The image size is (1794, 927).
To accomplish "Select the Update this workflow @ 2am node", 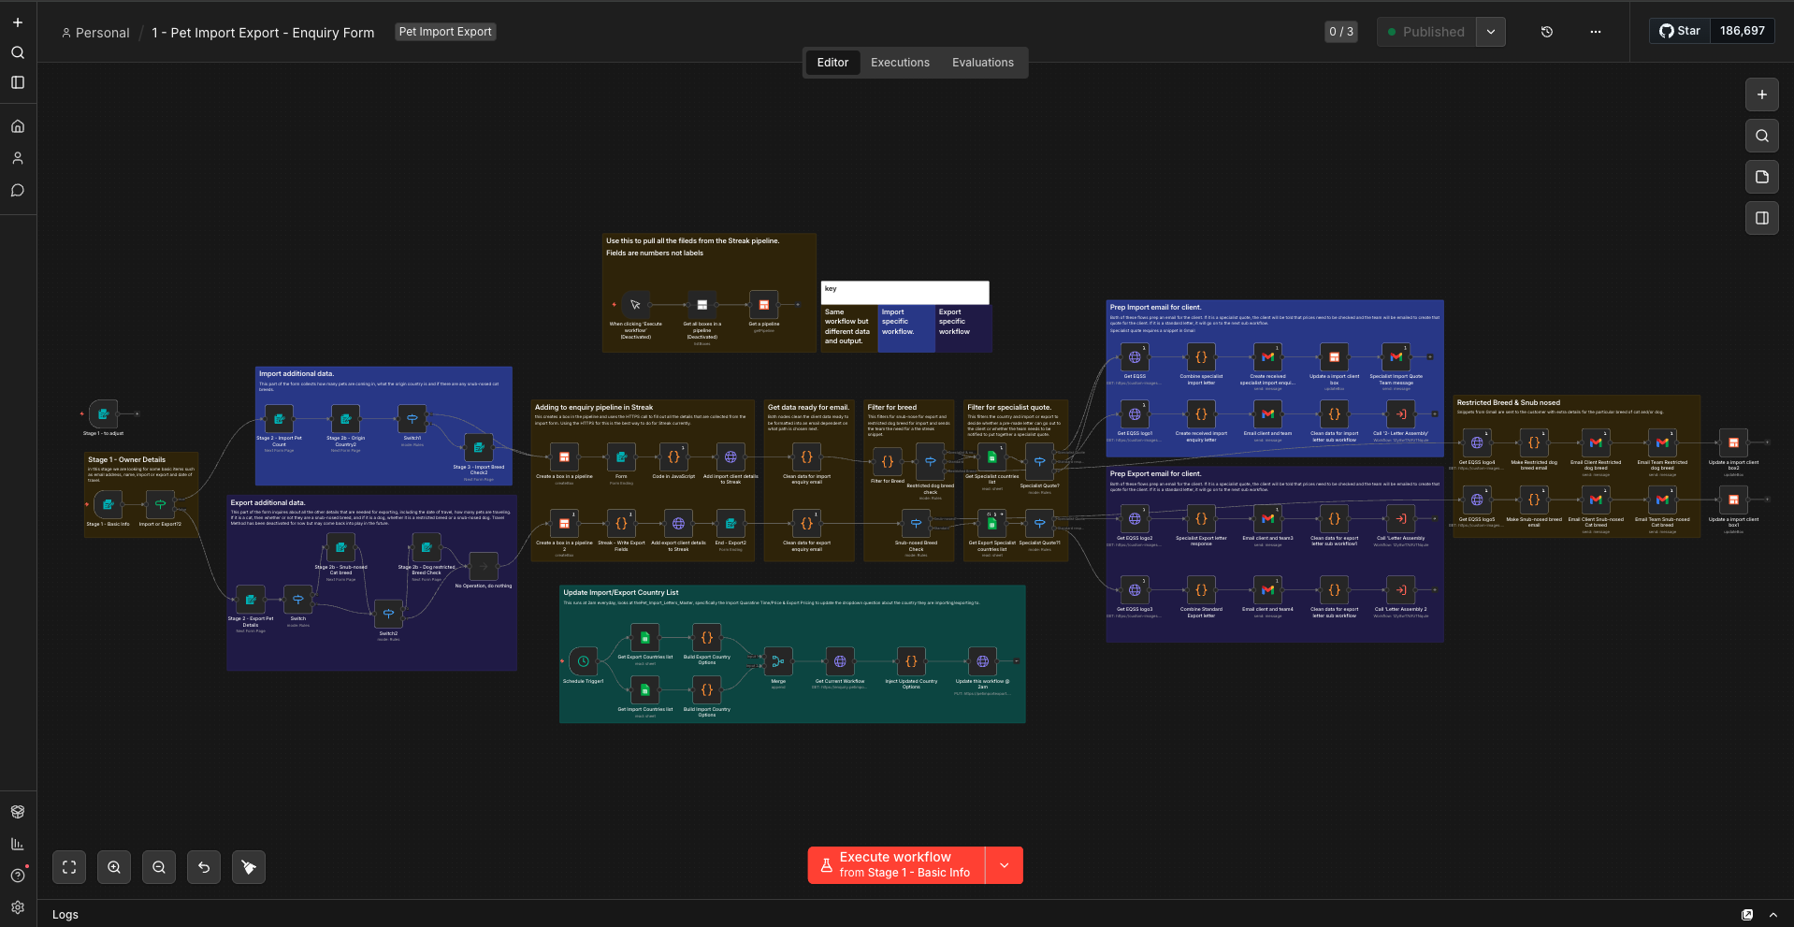I will pos(982,661).
